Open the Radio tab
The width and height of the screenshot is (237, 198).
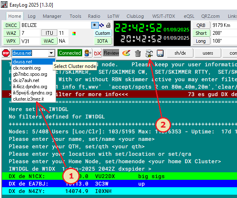tap(94, 16)
